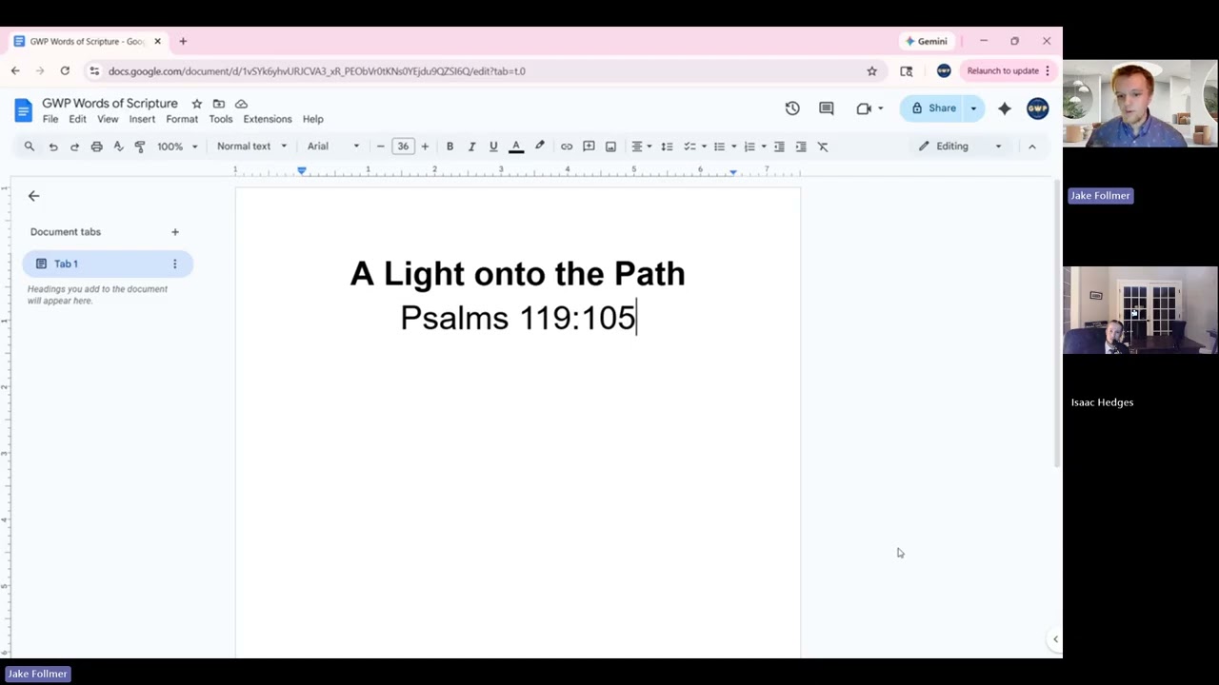Toggle bold formatting

450,147
